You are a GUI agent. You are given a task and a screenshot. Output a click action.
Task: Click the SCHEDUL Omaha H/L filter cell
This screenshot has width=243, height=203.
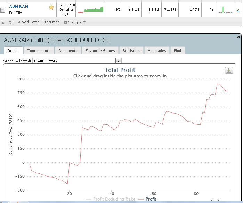click(x=66, y=10)
